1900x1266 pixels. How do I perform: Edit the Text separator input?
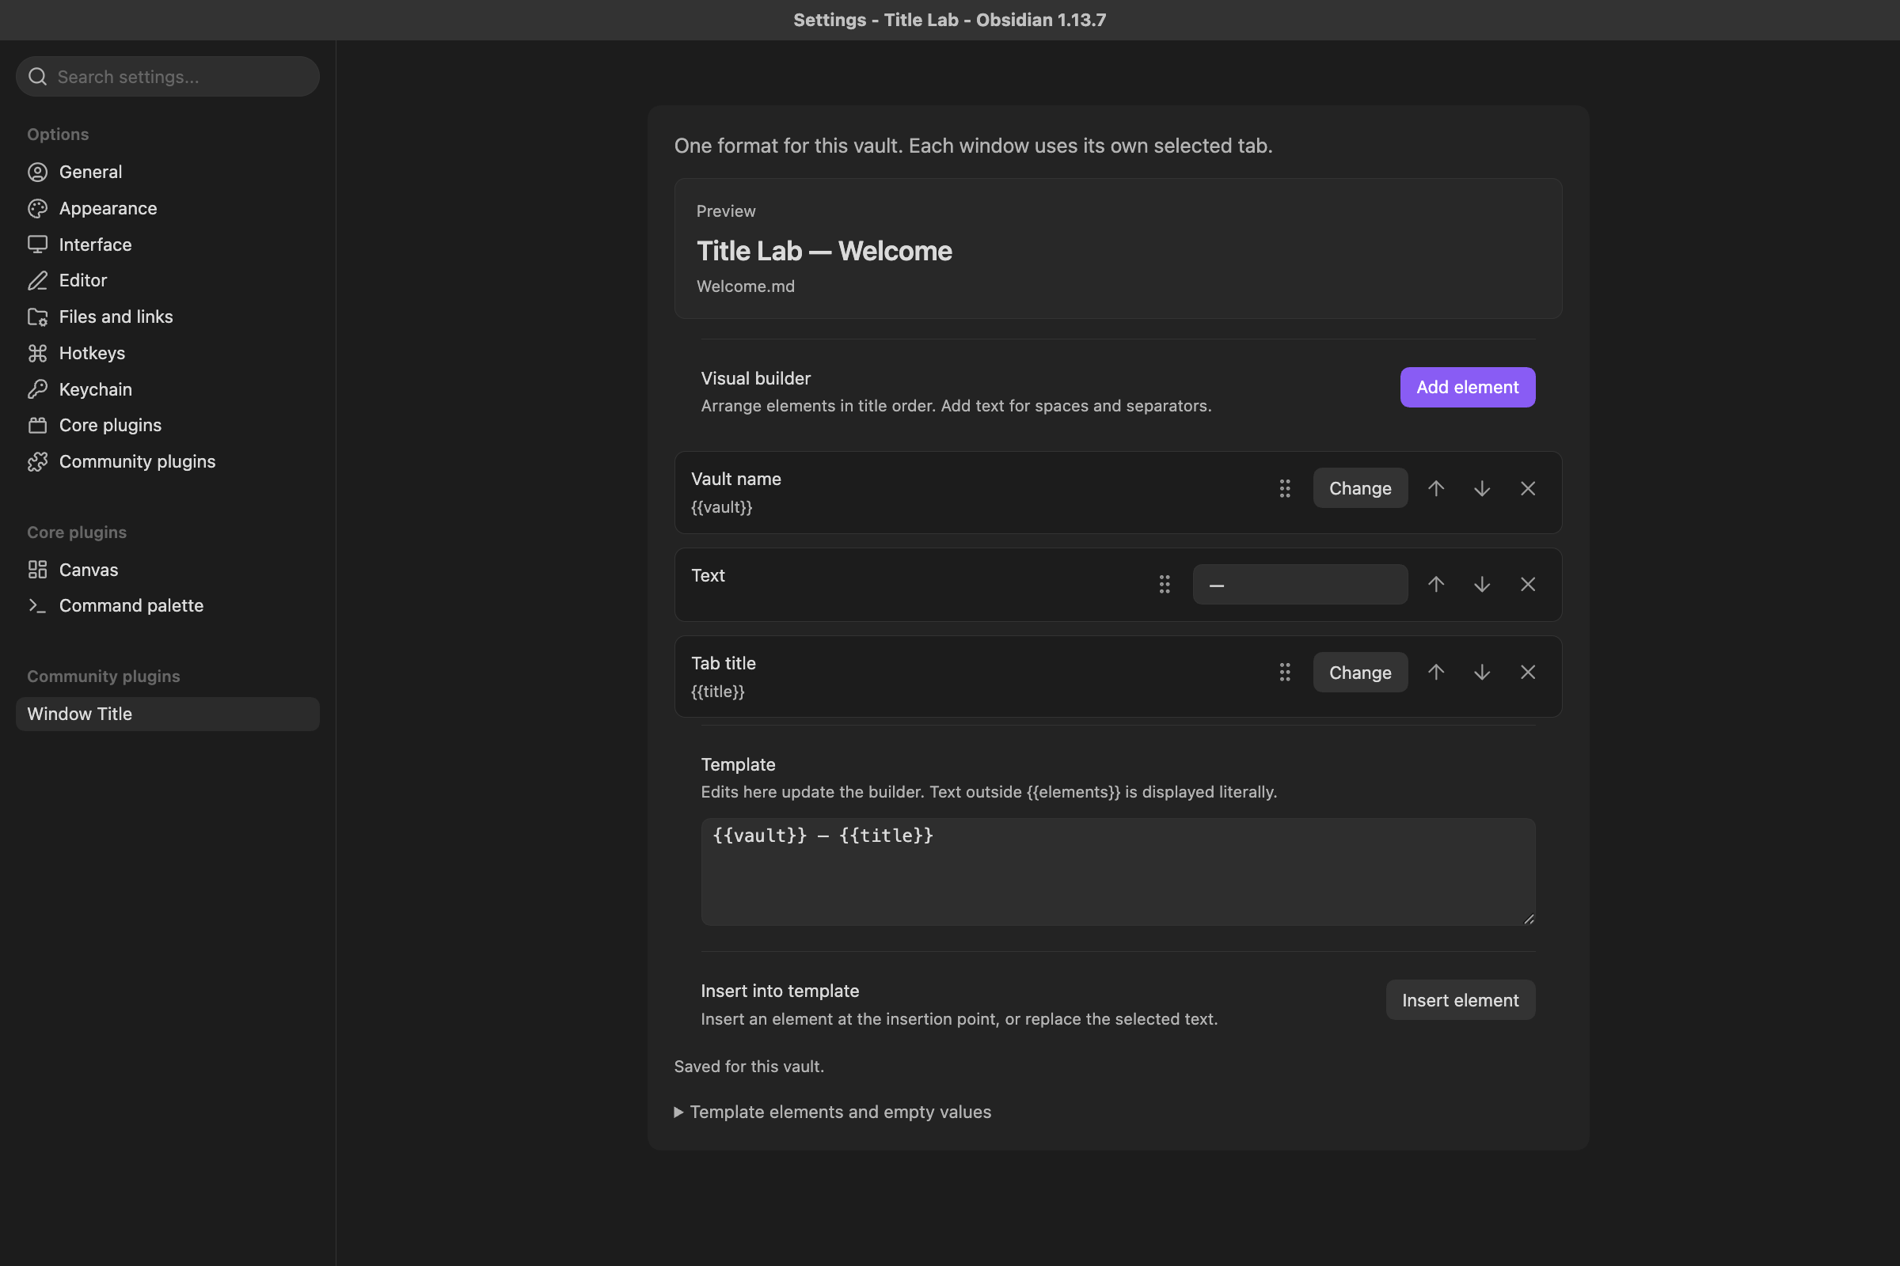coord(1300,585)
